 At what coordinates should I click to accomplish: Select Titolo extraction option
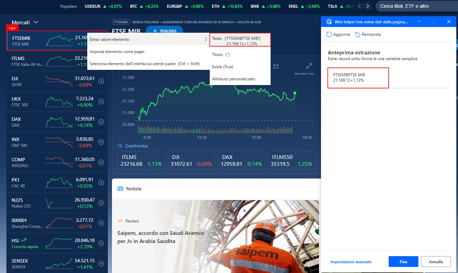240,54
